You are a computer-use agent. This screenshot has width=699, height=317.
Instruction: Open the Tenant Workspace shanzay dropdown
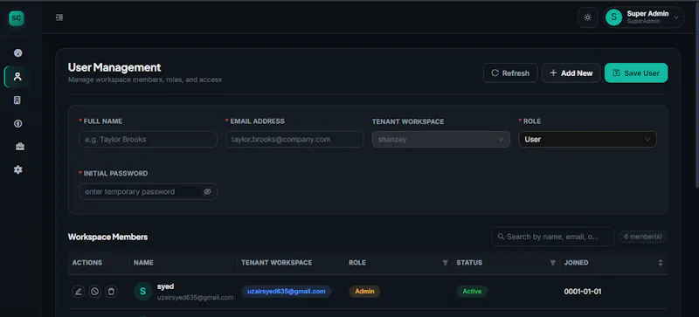click(x=441, y=140)
